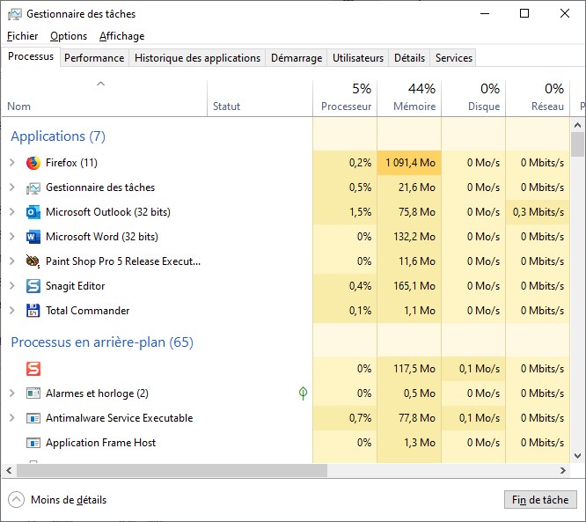Expand the Firefox process group
Image resolution: width=586 pixels, height=522 pixels.
[x=11, y=163]
